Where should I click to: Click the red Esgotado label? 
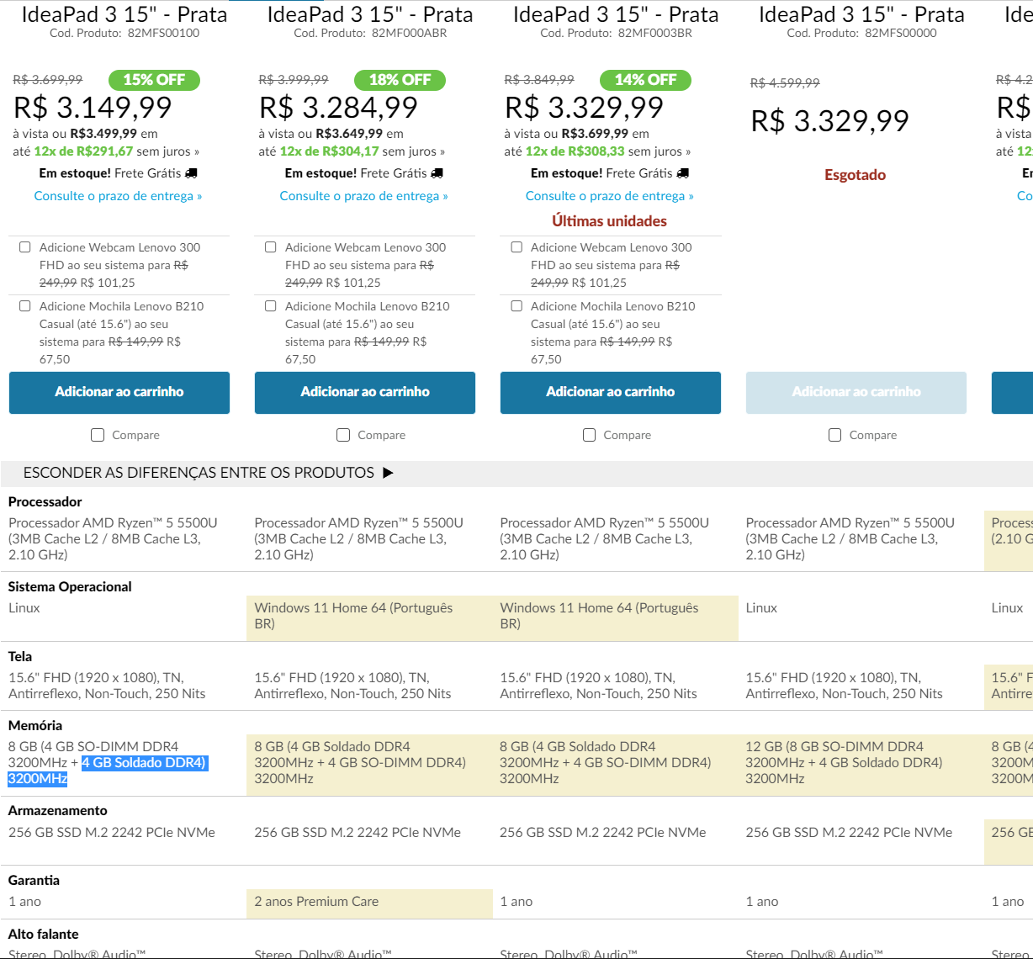855,175
